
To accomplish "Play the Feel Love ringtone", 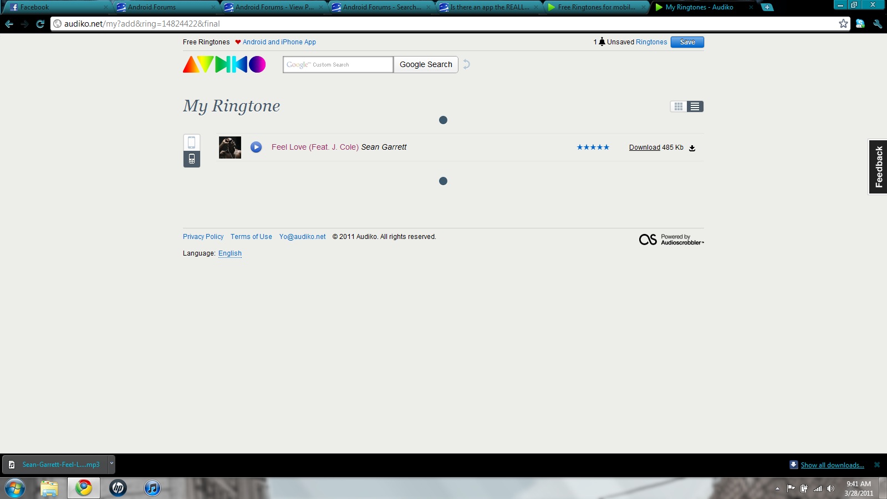I will (x=256, y=147).
